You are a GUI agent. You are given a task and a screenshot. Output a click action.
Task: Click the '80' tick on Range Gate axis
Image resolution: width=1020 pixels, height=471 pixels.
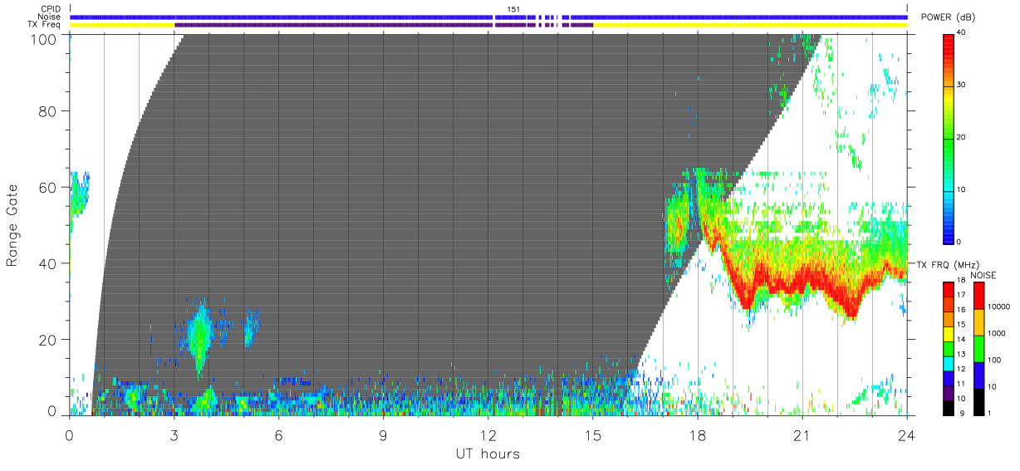click(x=47, y=111)
